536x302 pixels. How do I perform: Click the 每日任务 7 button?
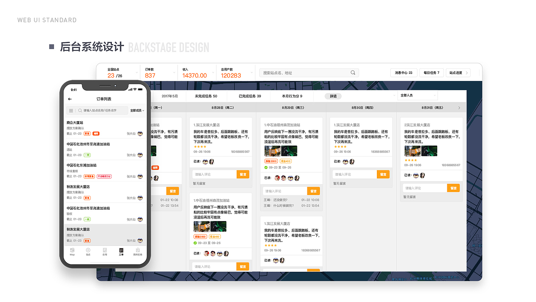(431, 73)
